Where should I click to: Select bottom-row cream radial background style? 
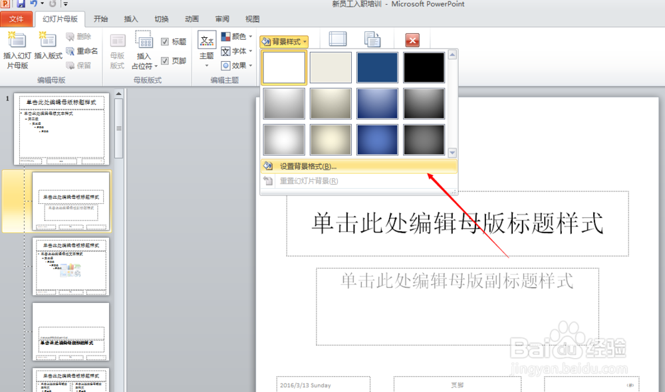click(331, 140)
